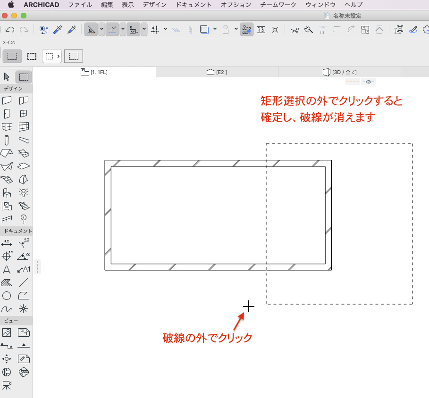Screen dimensions: 429x398
Task: Select the Marquee tool in toolbox
Action: click(24, 77)
